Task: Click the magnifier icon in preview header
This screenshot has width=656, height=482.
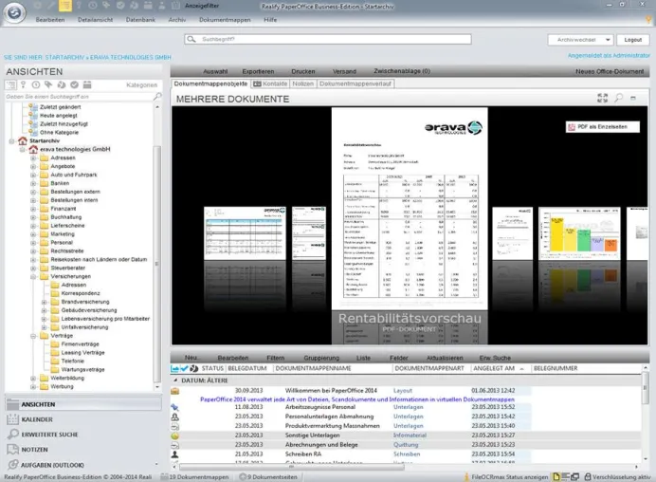Action: click(x=618, y=98)
